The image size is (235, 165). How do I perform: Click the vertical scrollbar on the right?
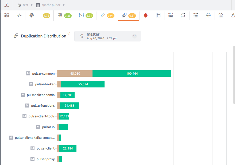[x=234, y=75]
